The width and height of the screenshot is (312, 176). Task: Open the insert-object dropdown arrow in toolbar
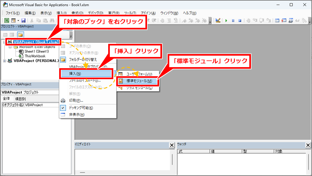point(18,21)
